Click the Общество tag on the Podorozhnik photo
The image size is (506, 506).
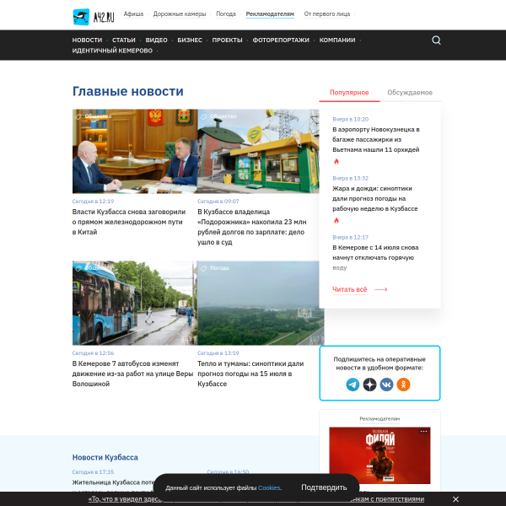pyautogui.click(x=218, y=116)
